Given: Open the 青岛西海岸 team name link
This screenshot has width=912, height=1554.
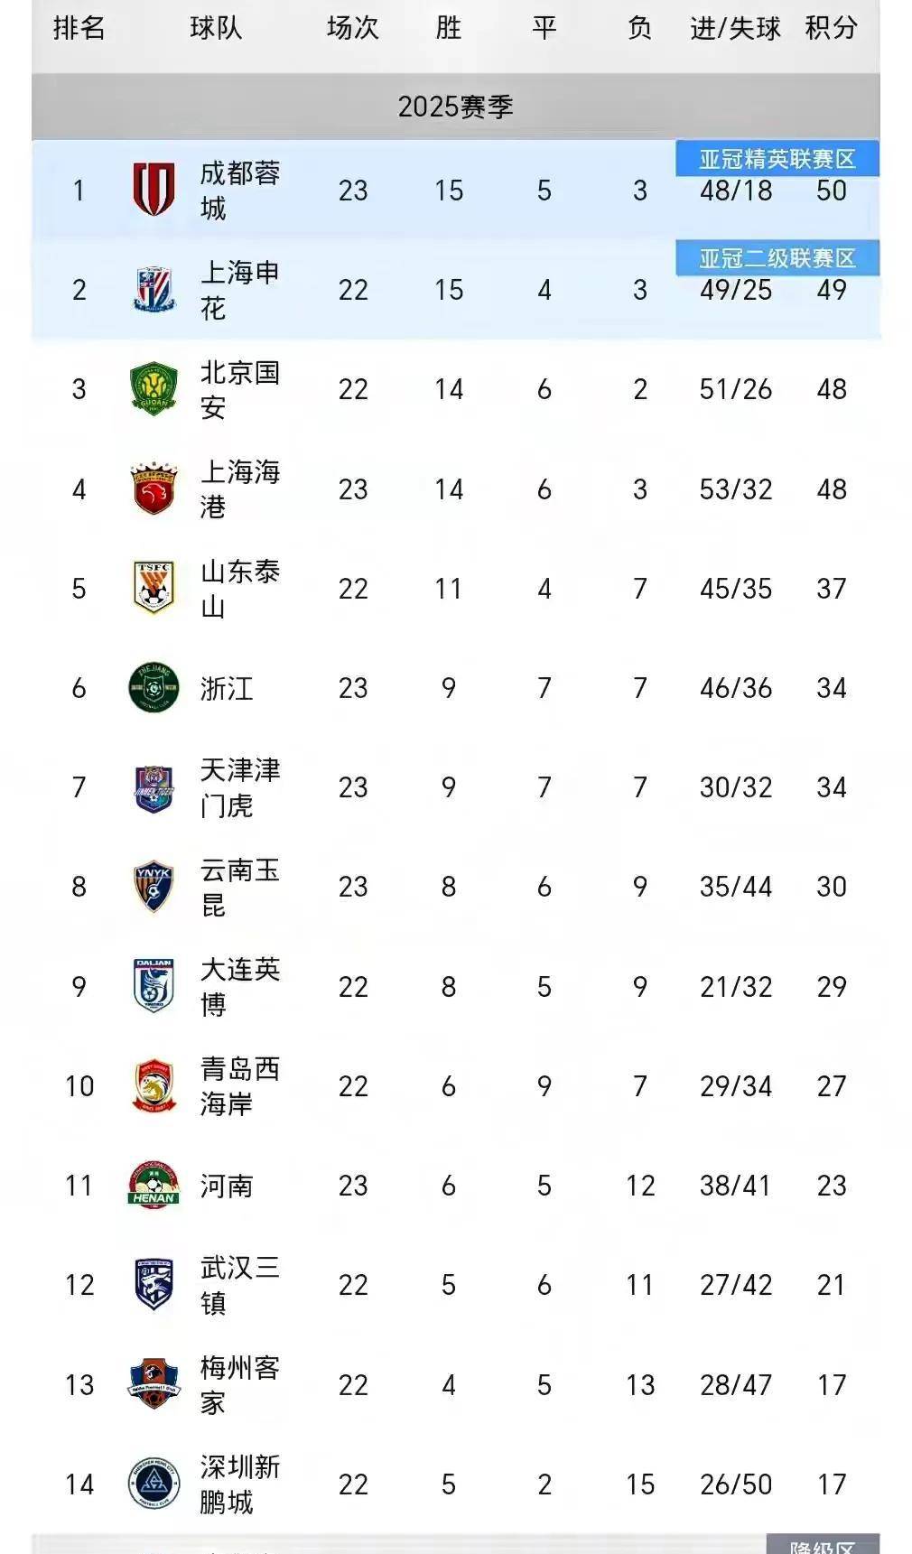Looking at the screenshot, I should [x=239, y=1086].
